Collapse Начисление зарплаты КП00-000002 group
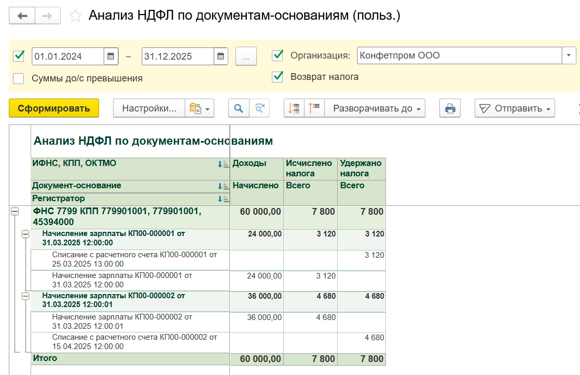 (25, 296)
